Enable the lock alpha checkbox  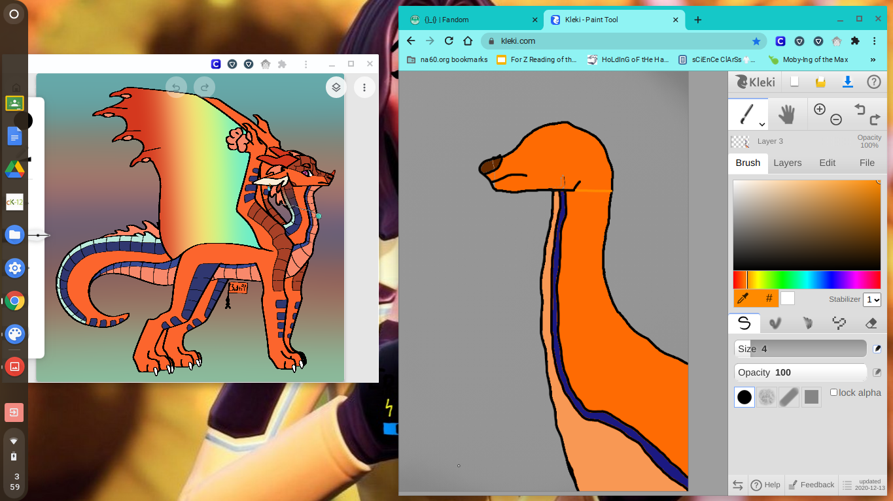coord(834,393)
